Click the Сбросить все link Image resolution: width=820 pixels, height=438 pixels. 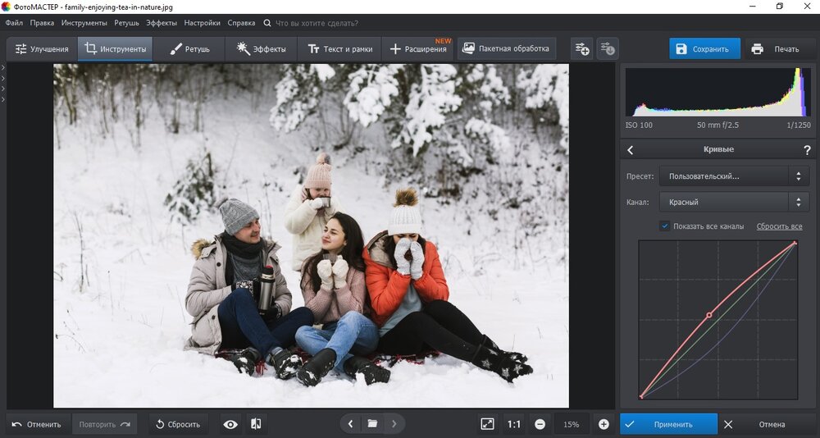coord(779,226)
